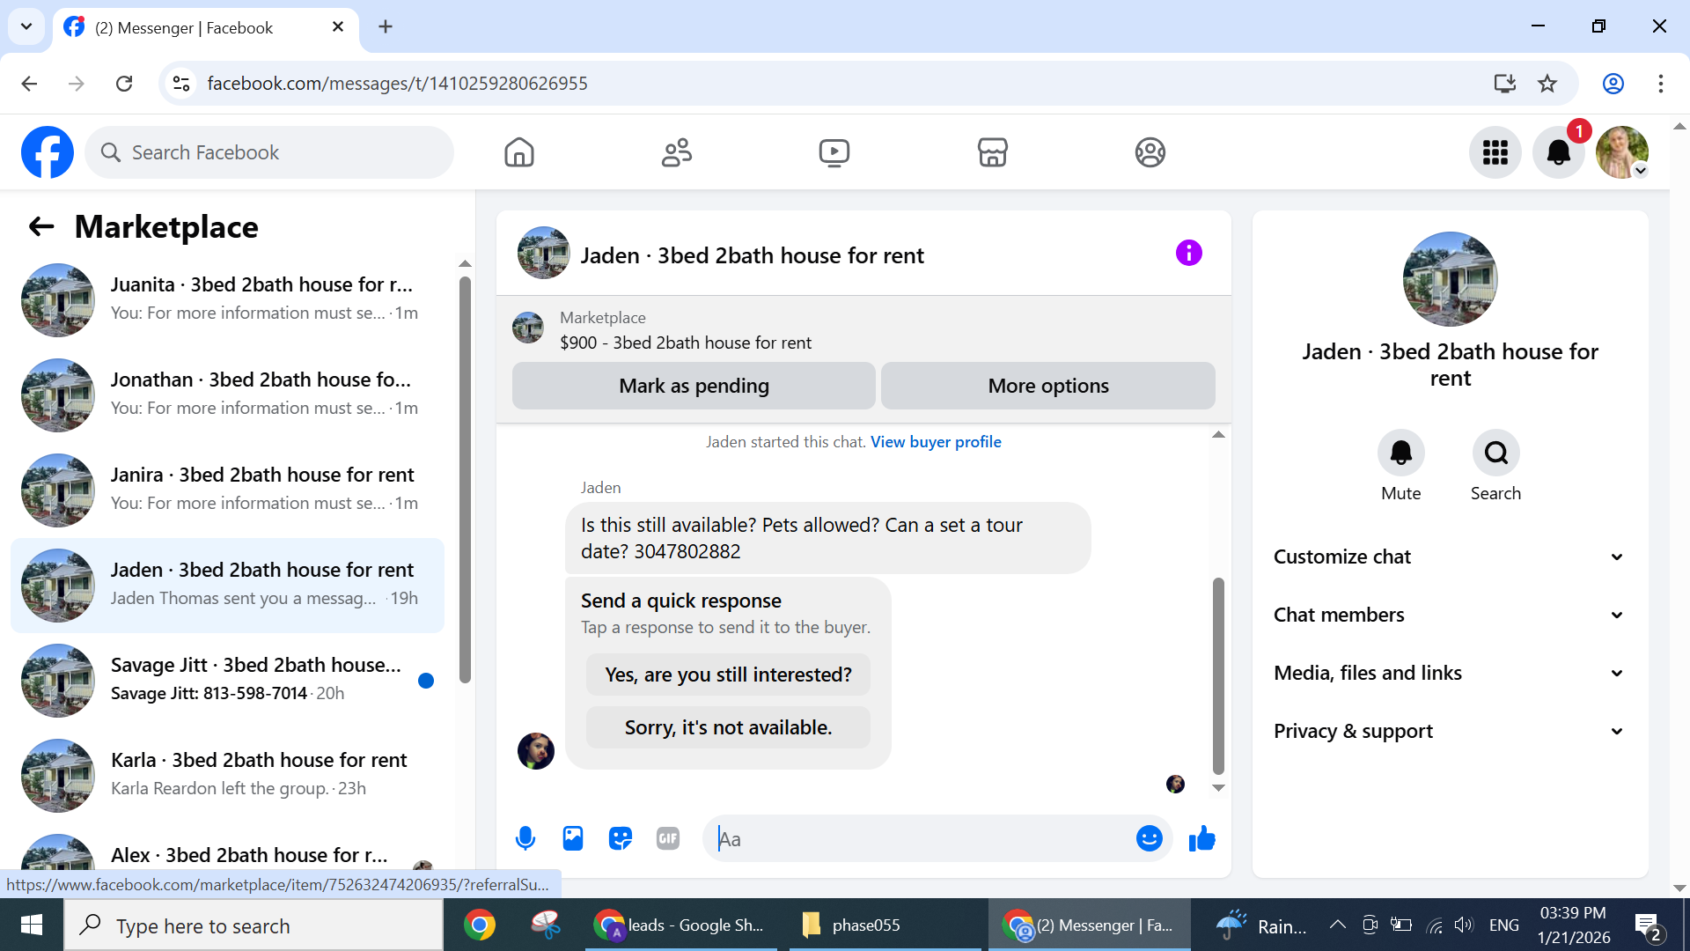
Task: Open View buyer profile link
Action: 936,442
